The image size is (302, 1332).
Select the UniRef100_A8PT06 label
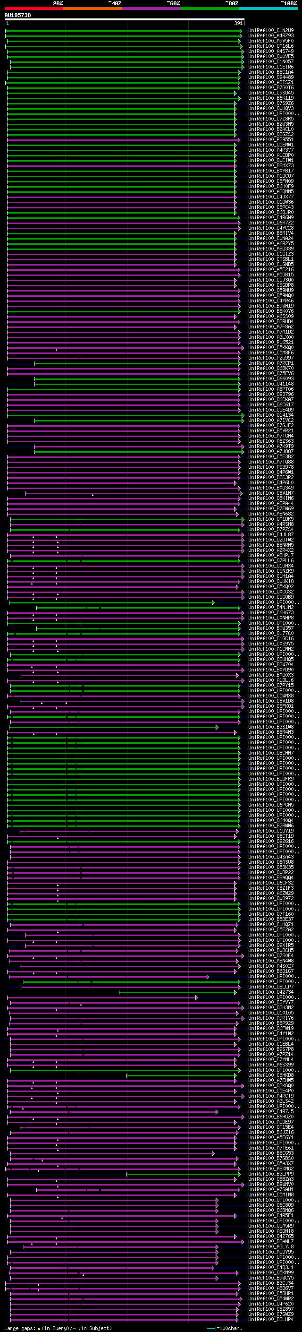[x=271, y=389]
